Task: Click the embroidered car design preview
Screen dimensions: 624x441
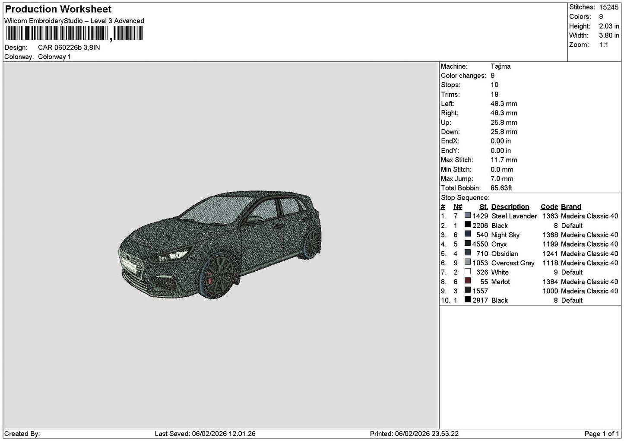Action: tap(221, 245)
